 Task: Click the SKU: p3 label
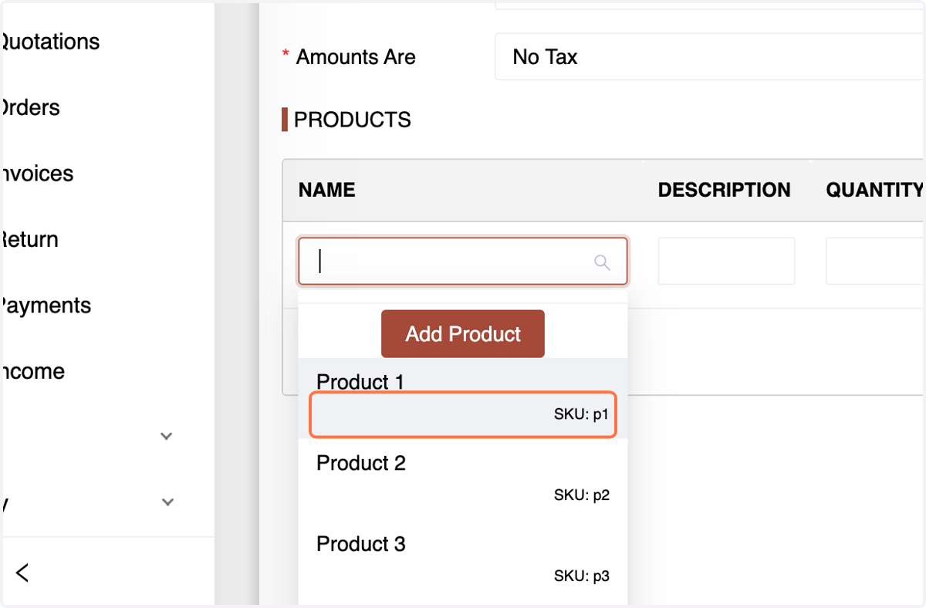tap(582, 576)
